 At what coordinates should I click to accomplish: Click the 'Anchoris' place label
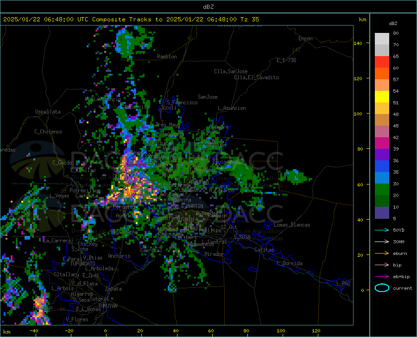(x=119, y=256)
